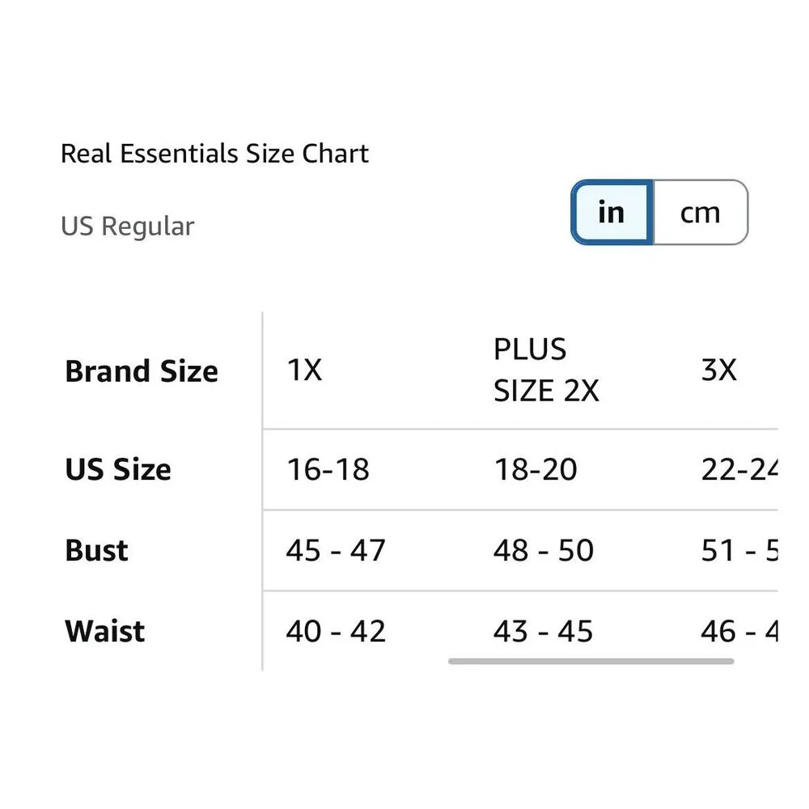Enable inches display on size chart
The image size is (809, 809).
click(x=612, y=212)
